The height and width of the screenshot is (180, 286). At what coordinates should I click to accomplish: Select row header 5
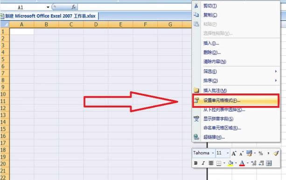[5, 59]
